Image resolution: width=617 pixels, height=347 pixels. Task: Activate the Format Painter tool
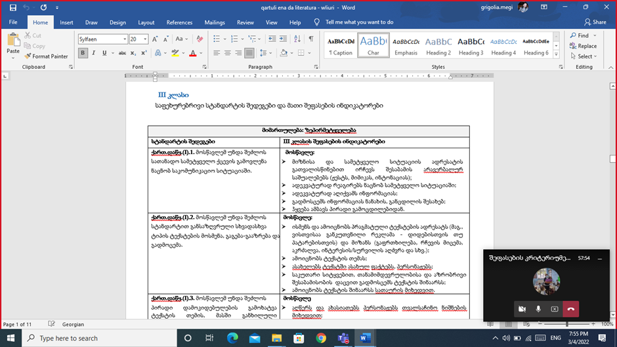(x=46, y=56)
